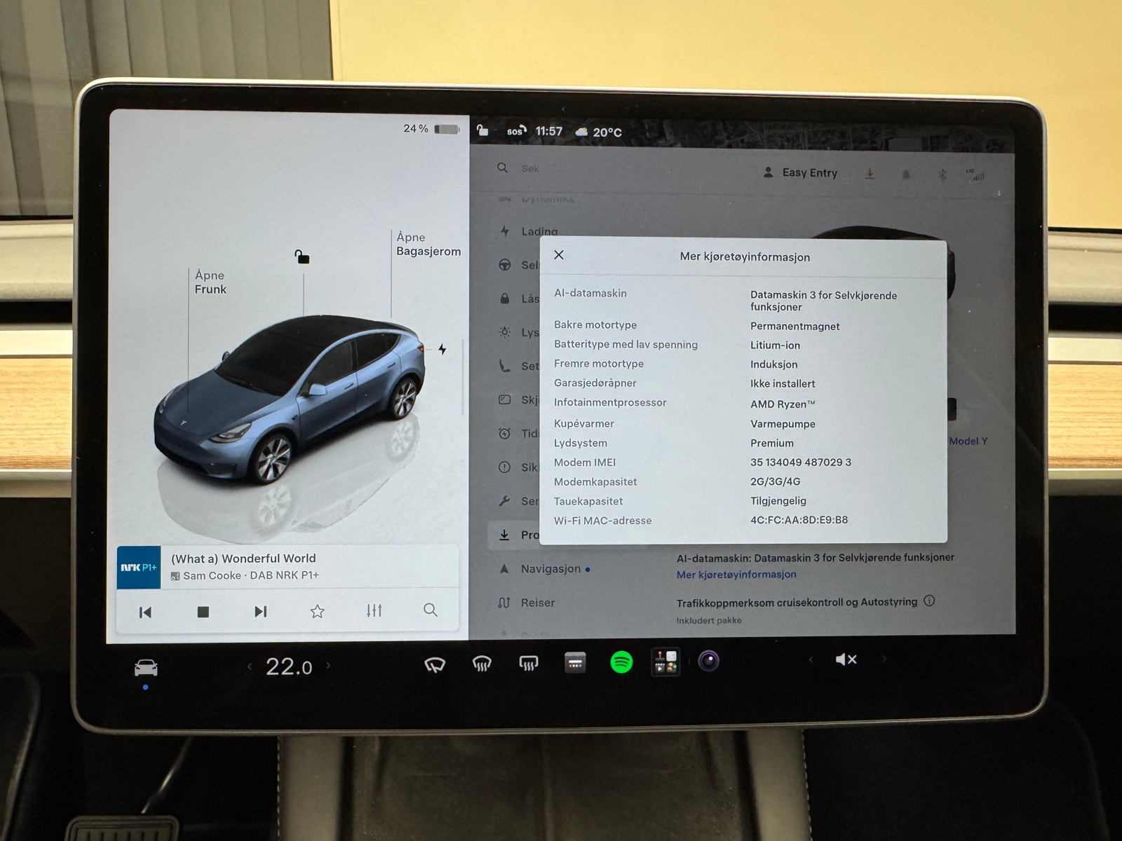Tap the Tilgjengelig towing value
The height and width of the screenshot is (841, 1122).
coord(778,500)
